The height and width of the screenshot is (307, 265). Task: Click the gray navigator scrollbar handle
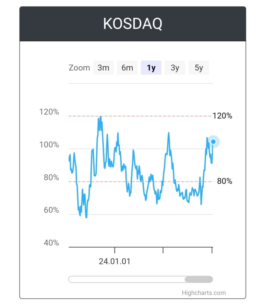(198, 279)
